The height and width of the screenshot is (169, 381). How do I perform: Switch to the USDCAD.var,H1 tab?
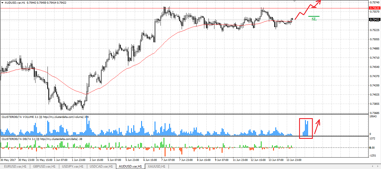pos(101,166)
